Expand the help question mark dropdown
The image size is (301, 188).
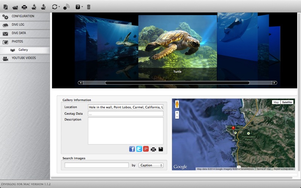coord(79,7)
